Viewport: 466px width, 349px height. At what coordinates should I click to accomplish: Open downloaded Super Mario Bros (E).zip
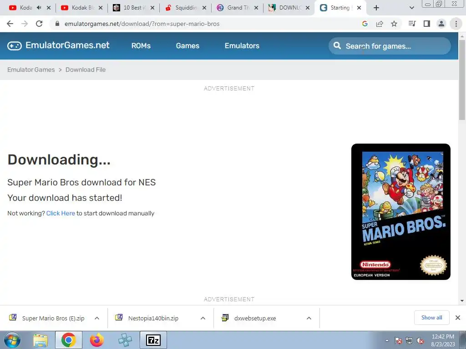click(x=47, y=318)
